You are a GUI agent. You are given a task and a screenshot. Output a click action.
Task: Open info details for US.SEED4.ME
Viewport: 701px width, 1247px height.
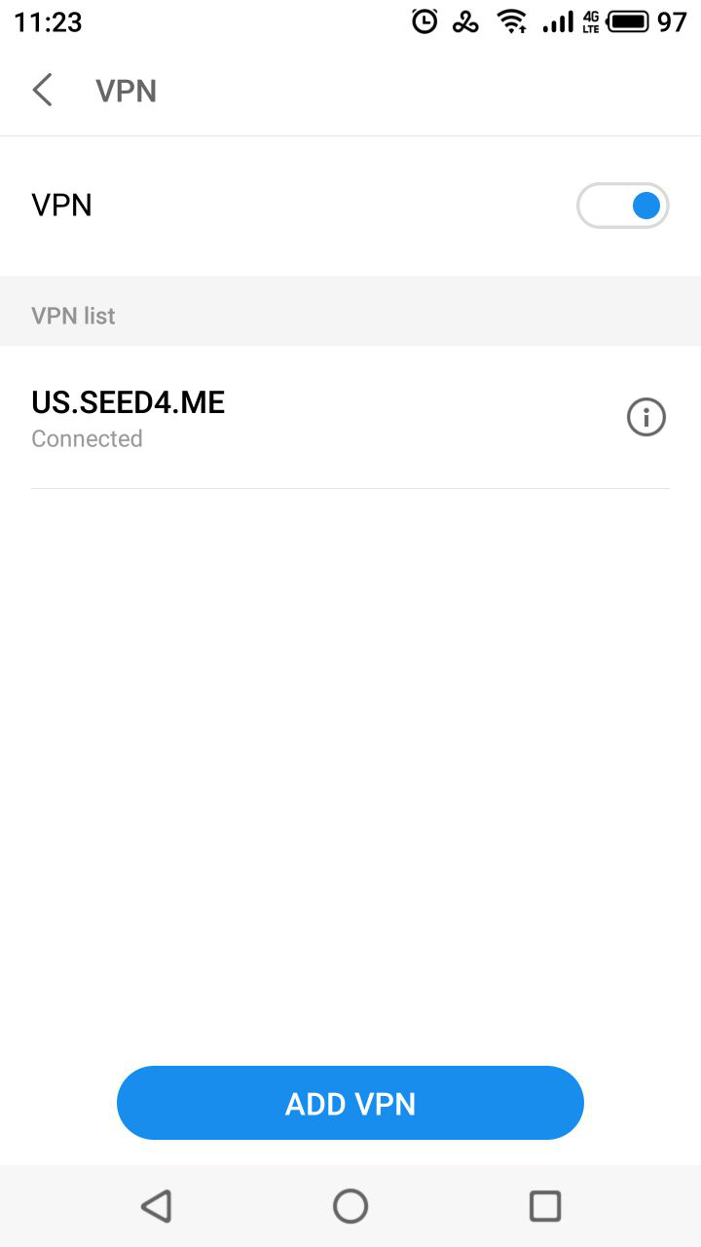pyautogui.click(x=646, y=418)
